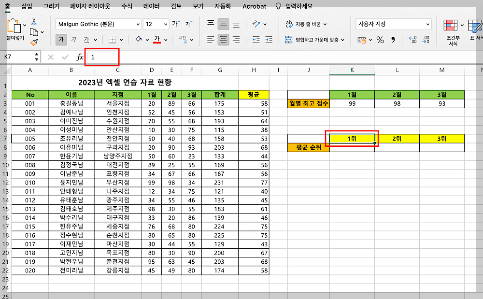Decrease indent
Image resolution: width=483 pixels, height=299 pixels.
click(256, 40)
